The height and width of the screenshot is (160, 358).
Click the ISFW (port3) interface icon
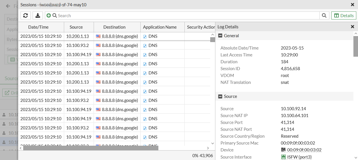(x=284, y=157)
